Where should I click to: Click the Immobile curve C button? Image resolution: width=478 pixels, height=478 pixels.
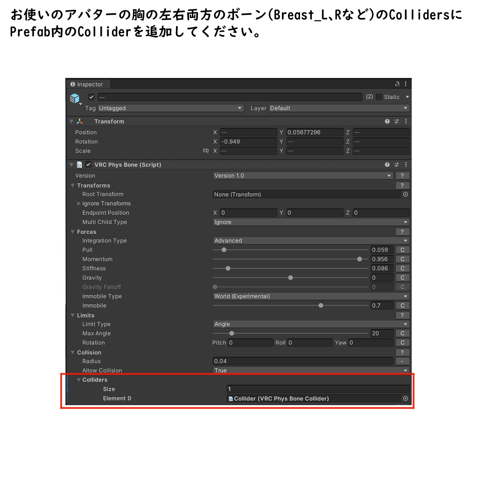pos(402,305)
